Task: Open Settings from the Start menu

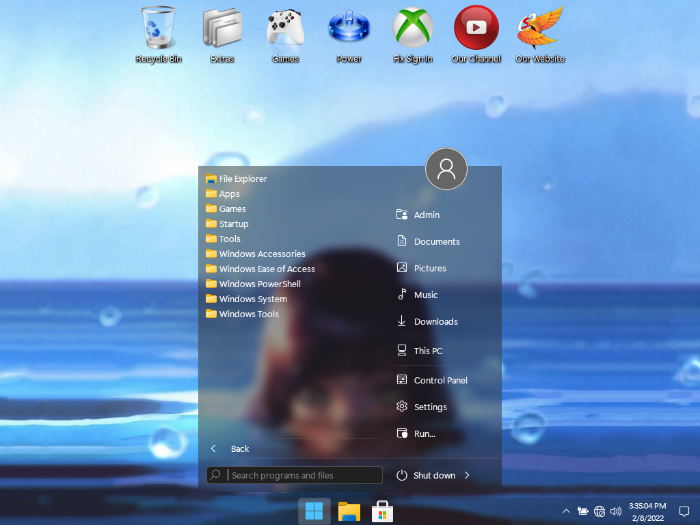Action: (430, 407)
